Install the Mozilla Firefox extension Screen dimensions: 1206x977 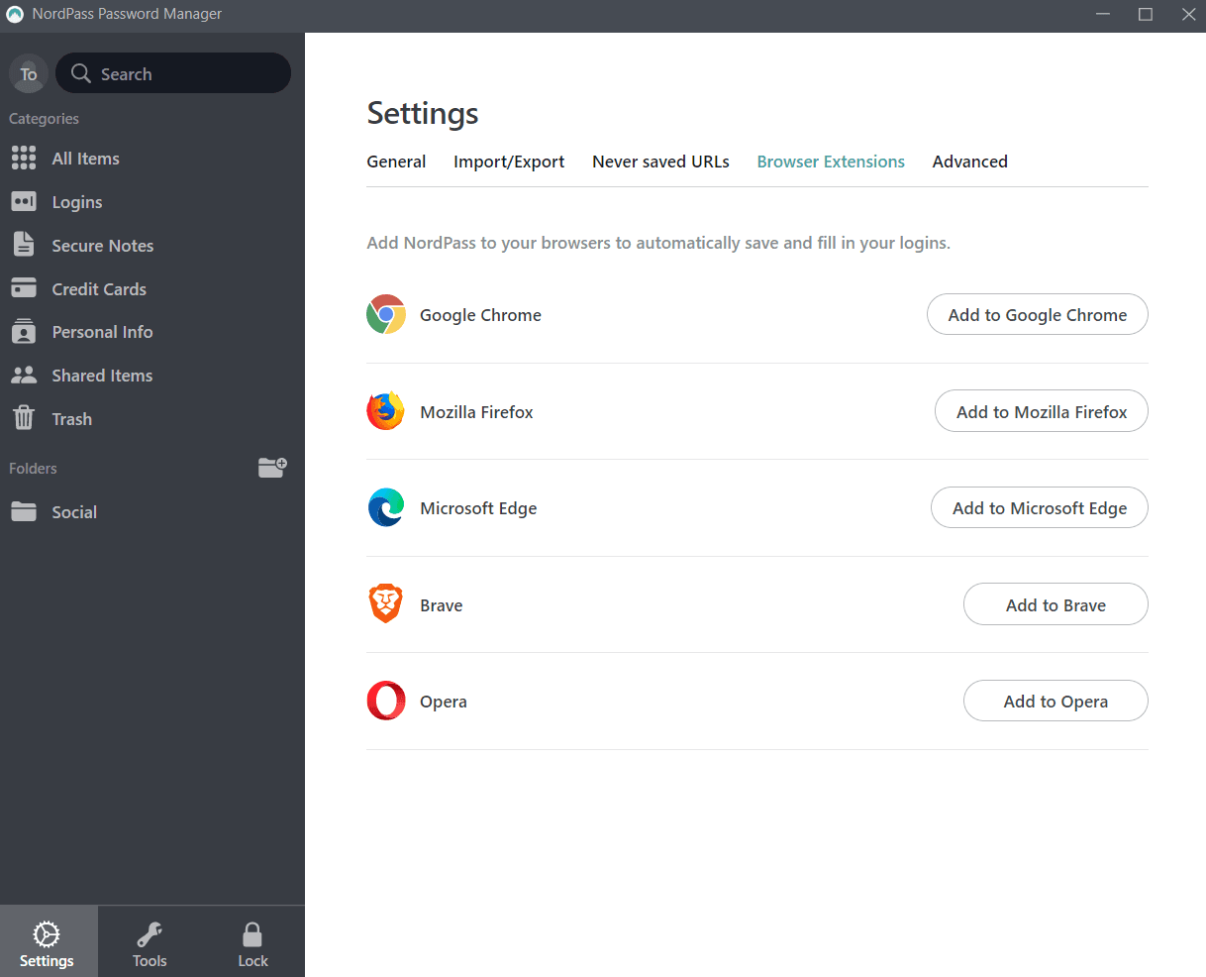[x=1041, y=410]
